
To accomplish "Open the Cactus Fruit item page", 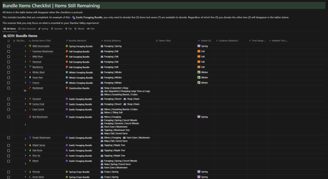I will 38,104.
